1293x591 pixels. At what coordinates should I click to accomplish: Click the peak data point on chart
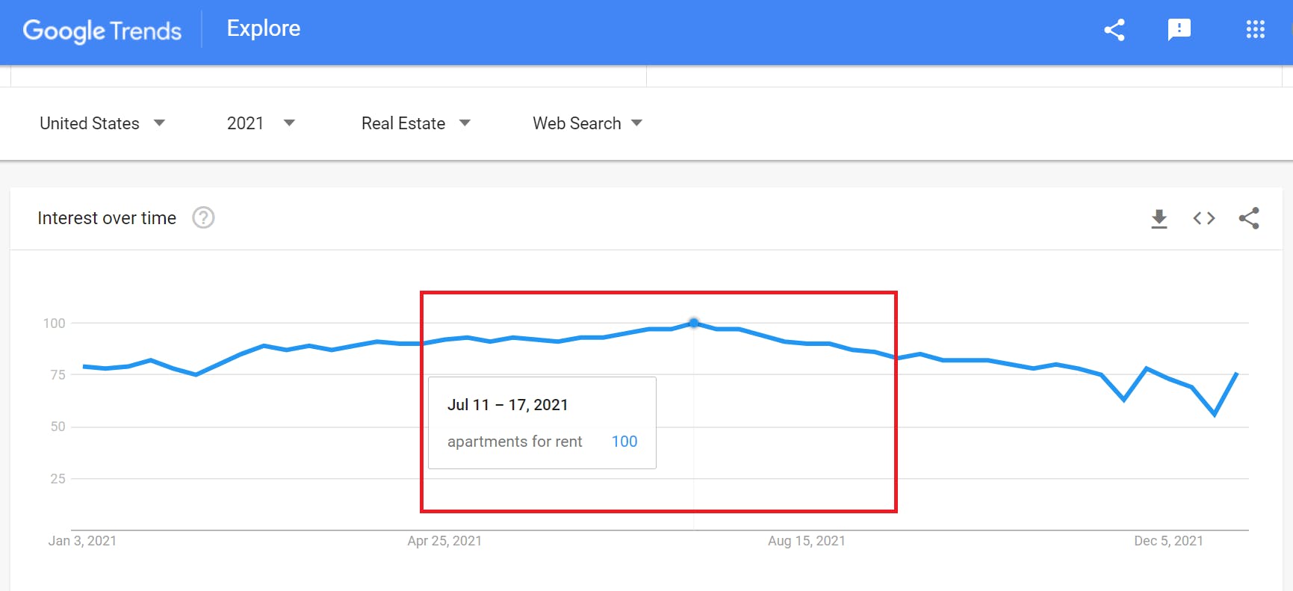tap(694, 323)
